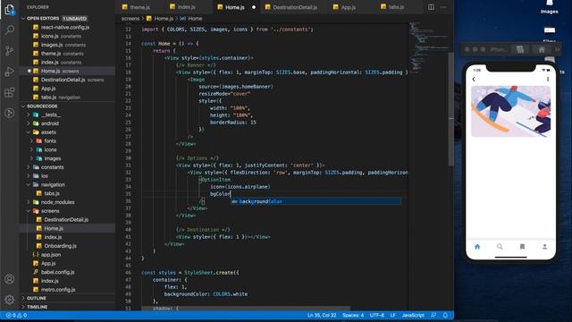Expand the fonts folder

click(x=50, y=141)
